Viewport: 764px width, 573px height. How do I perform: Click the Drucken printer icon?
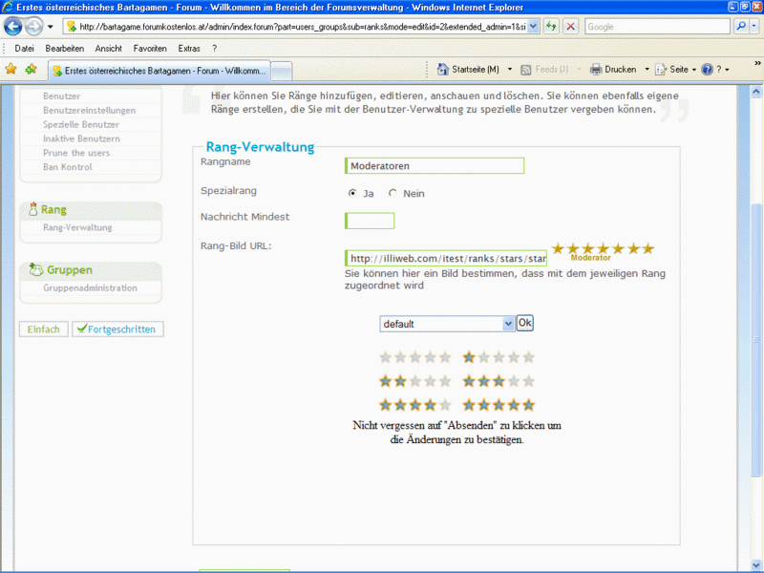point(596,69)
